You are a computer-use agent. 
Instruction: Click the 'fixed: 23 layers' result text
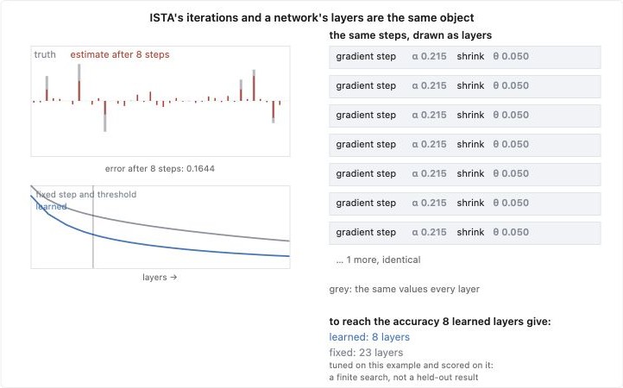coord(366,353)
